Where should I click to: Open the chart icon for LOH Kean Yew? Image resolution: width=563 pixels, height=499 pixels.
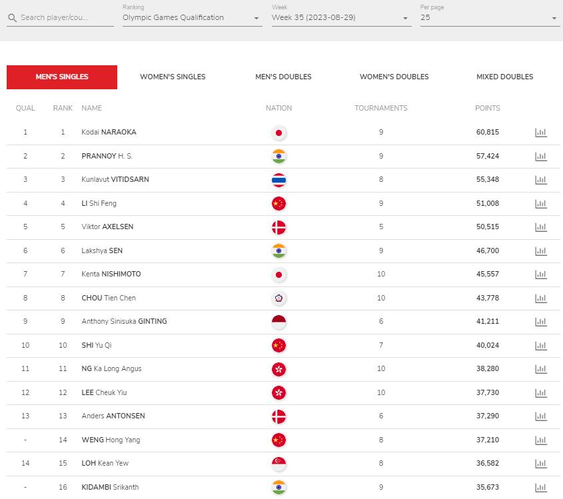click(x=541, y=464)
